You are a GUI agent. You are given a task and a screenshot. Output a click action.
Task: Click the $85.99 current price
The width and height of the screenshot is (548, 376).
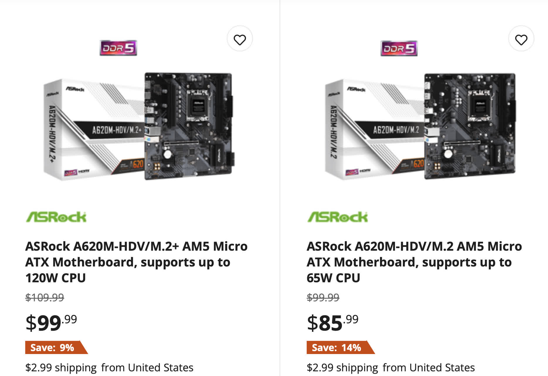click(x=333, y=323)
